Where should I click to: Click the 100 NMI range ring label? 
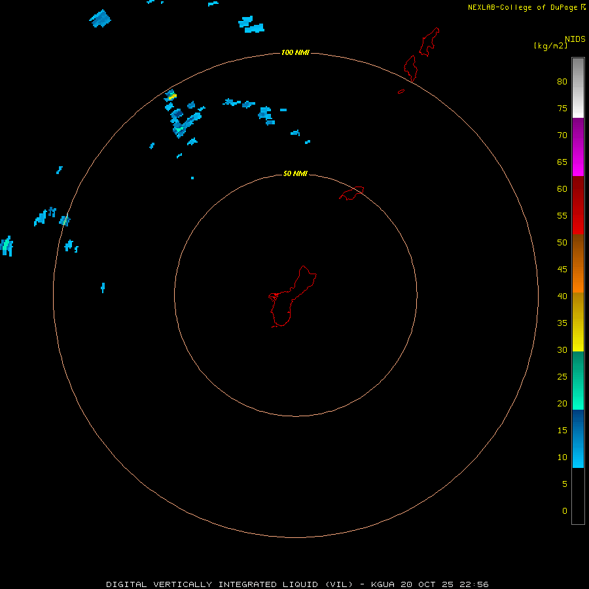[295, 52]
